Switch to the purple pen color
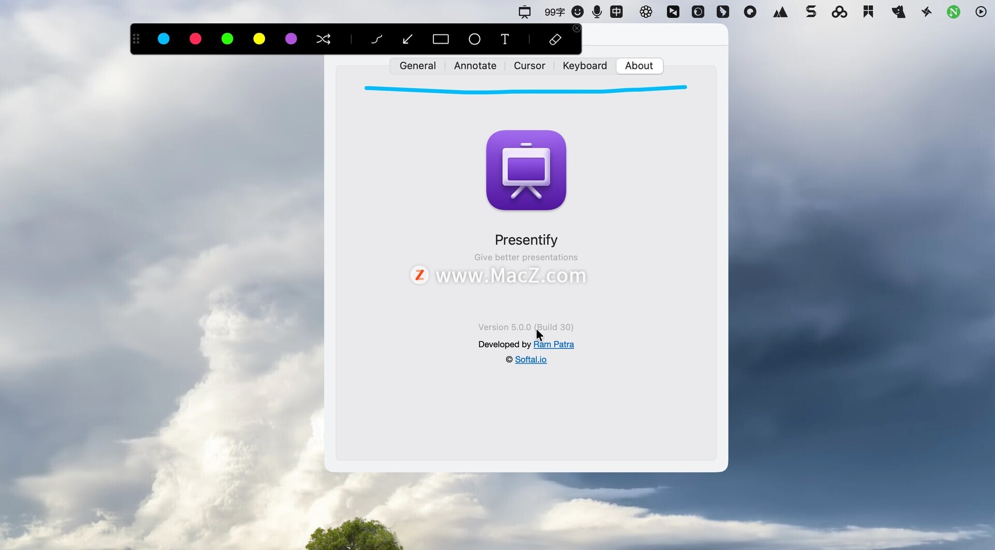This screenshot has width=995, height=550. coord(291,39)
